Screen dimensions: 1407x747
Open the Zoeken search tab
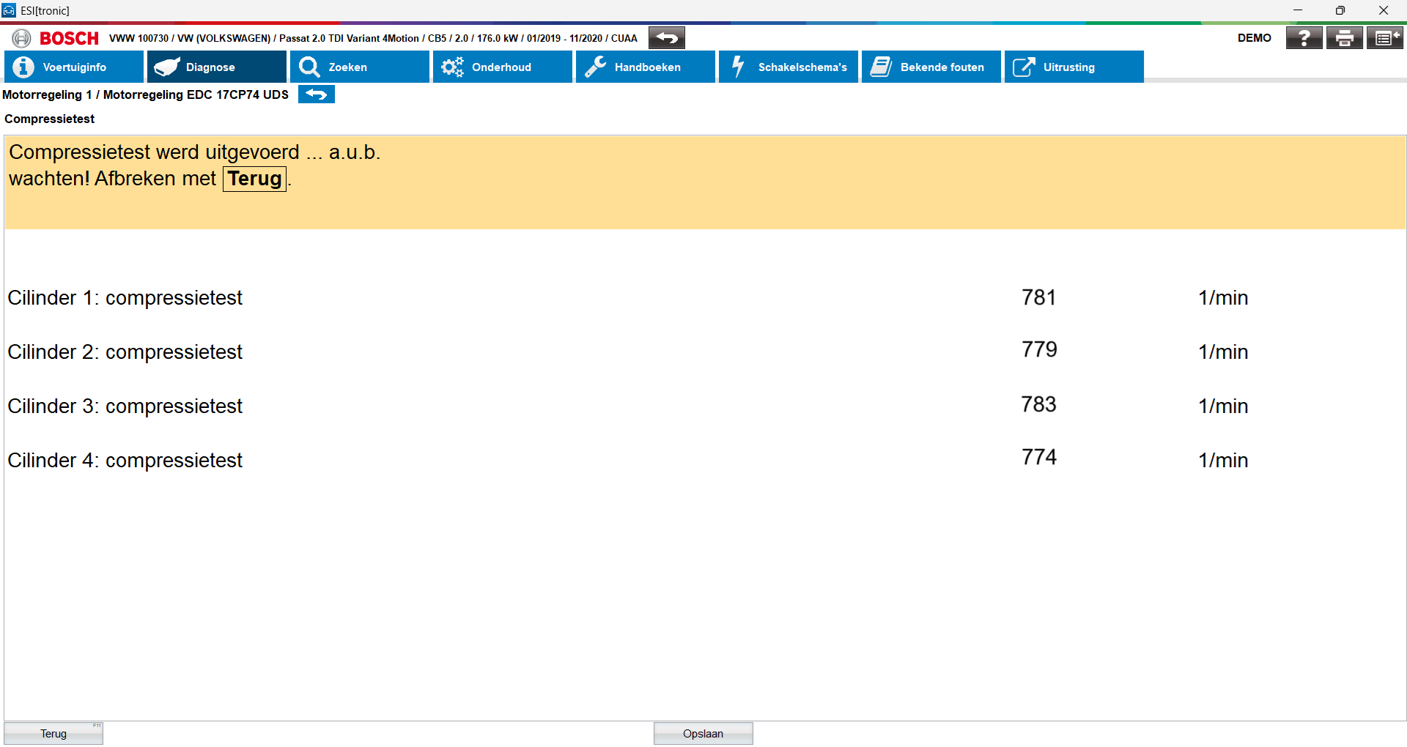tap(359, 67)
